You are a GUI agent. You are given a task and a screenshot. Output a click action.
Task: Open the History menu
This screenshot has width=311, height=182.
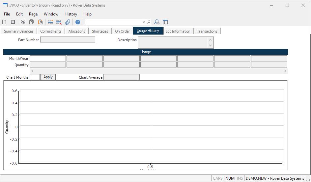coord(71,14)
